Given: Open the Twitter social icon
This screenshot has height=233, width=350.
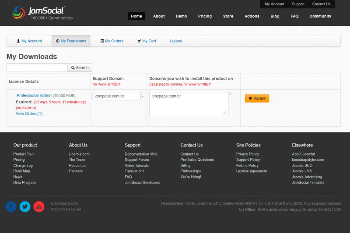Looking at the screenshot, I should 25,206.
